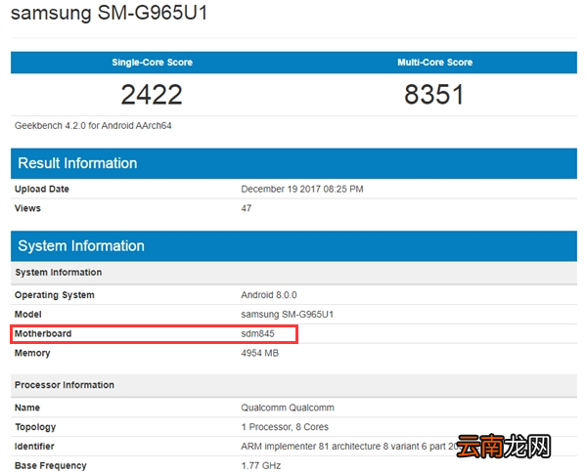Viewport: 587px width, 474px height.
Task: Click the Model label
Action: [x=28, y=315]
